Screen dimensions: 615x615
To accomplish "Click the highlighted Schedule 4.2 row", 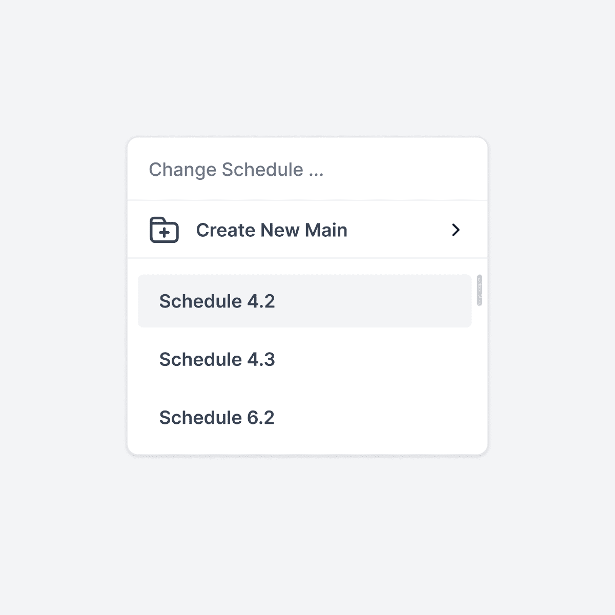I will click(x=304, y=301).
